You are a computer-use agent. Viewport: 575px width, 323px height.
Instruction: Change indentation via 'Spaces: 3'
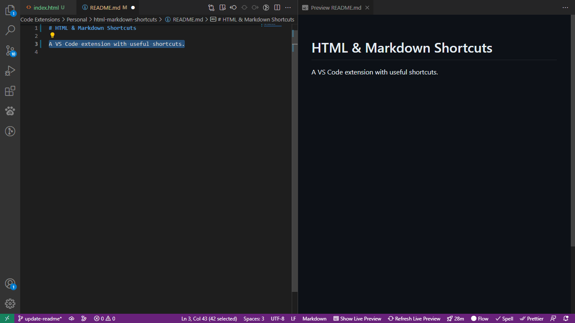pyautogui.click(x=254, y=318)
